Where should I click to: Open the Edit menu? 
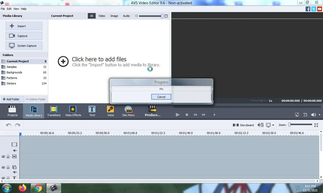click(9, 9)
